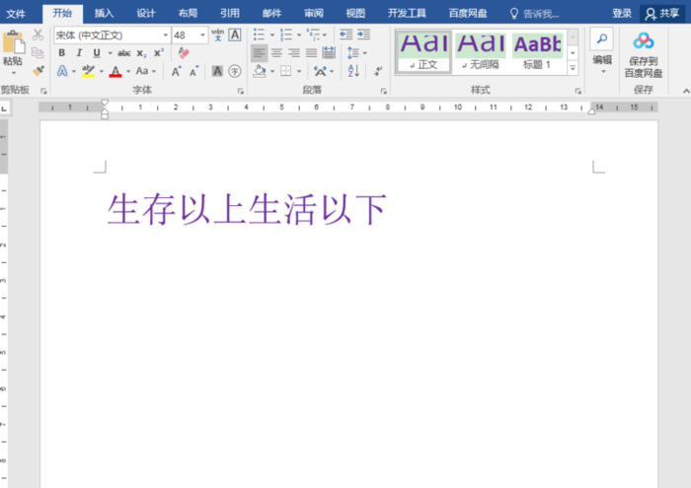Open the font name dropdown 宋体
This screenshot has width=691, height=488.
tap(166, 35)
